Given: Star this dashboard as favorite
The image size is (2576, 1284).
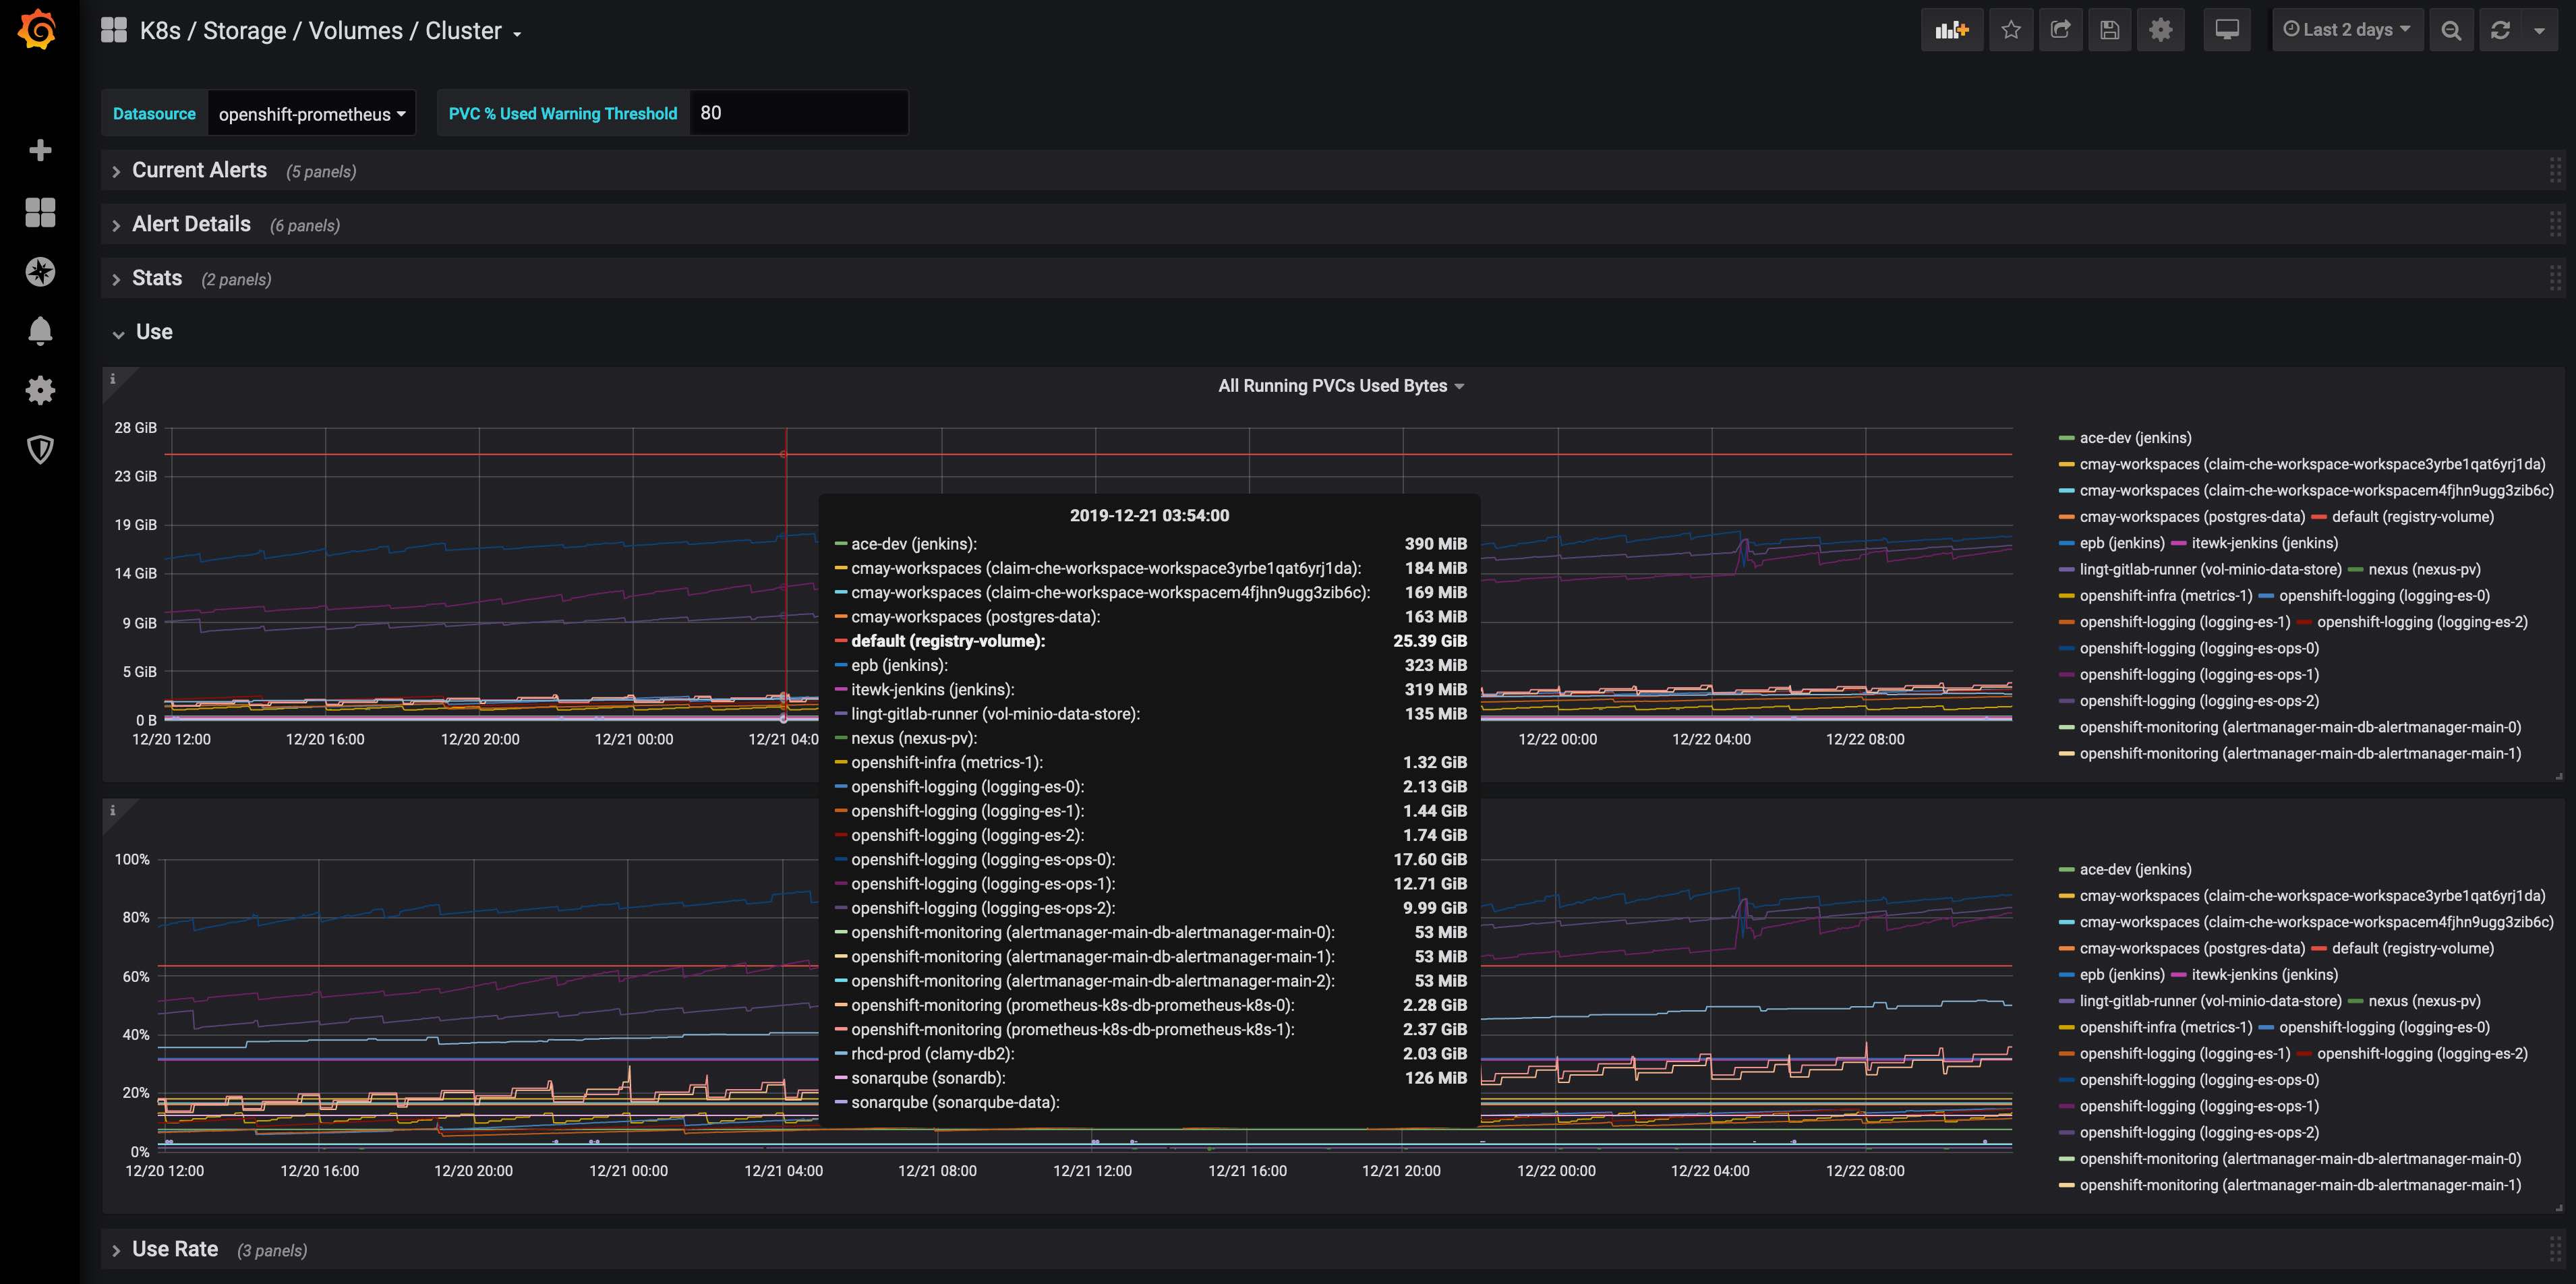Looking at the screenshot, I should (x=2011, y=30).
